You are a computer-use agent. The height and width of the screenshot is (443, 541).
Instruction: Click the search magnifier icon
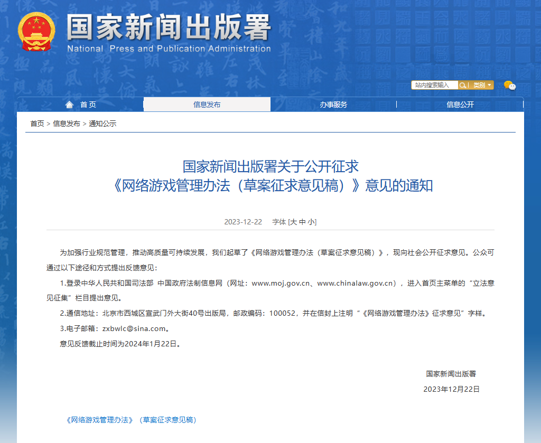pos(463,85)
